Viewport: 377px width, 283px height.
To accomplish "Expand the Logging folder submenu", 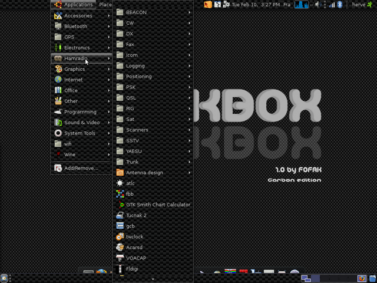I will pyautogui.click(x=153, y=65).
